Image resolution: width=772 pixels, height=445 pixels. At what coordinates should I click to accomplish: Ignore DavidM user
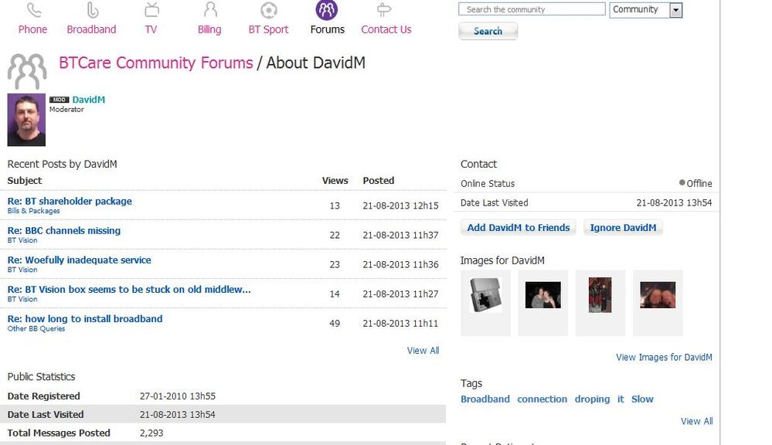pos(623,227)
